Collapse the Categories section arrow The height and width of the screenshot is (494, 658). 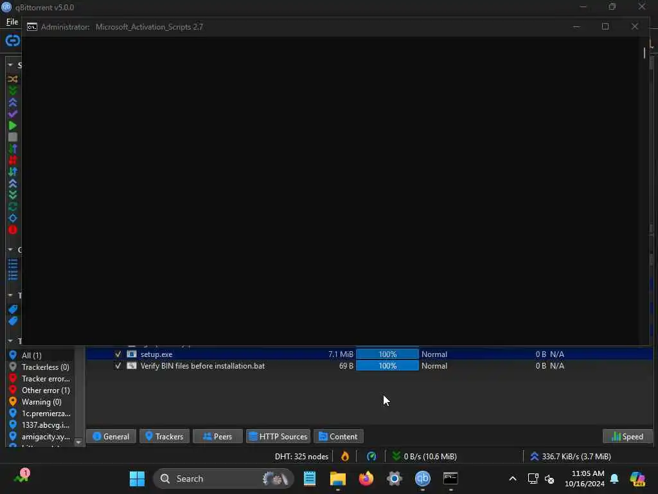pos(10,250)
